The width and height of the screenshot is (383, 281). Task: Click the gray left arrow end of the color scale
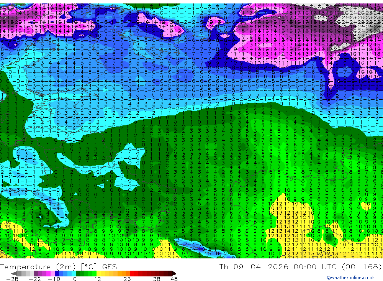tap(14, 273)
